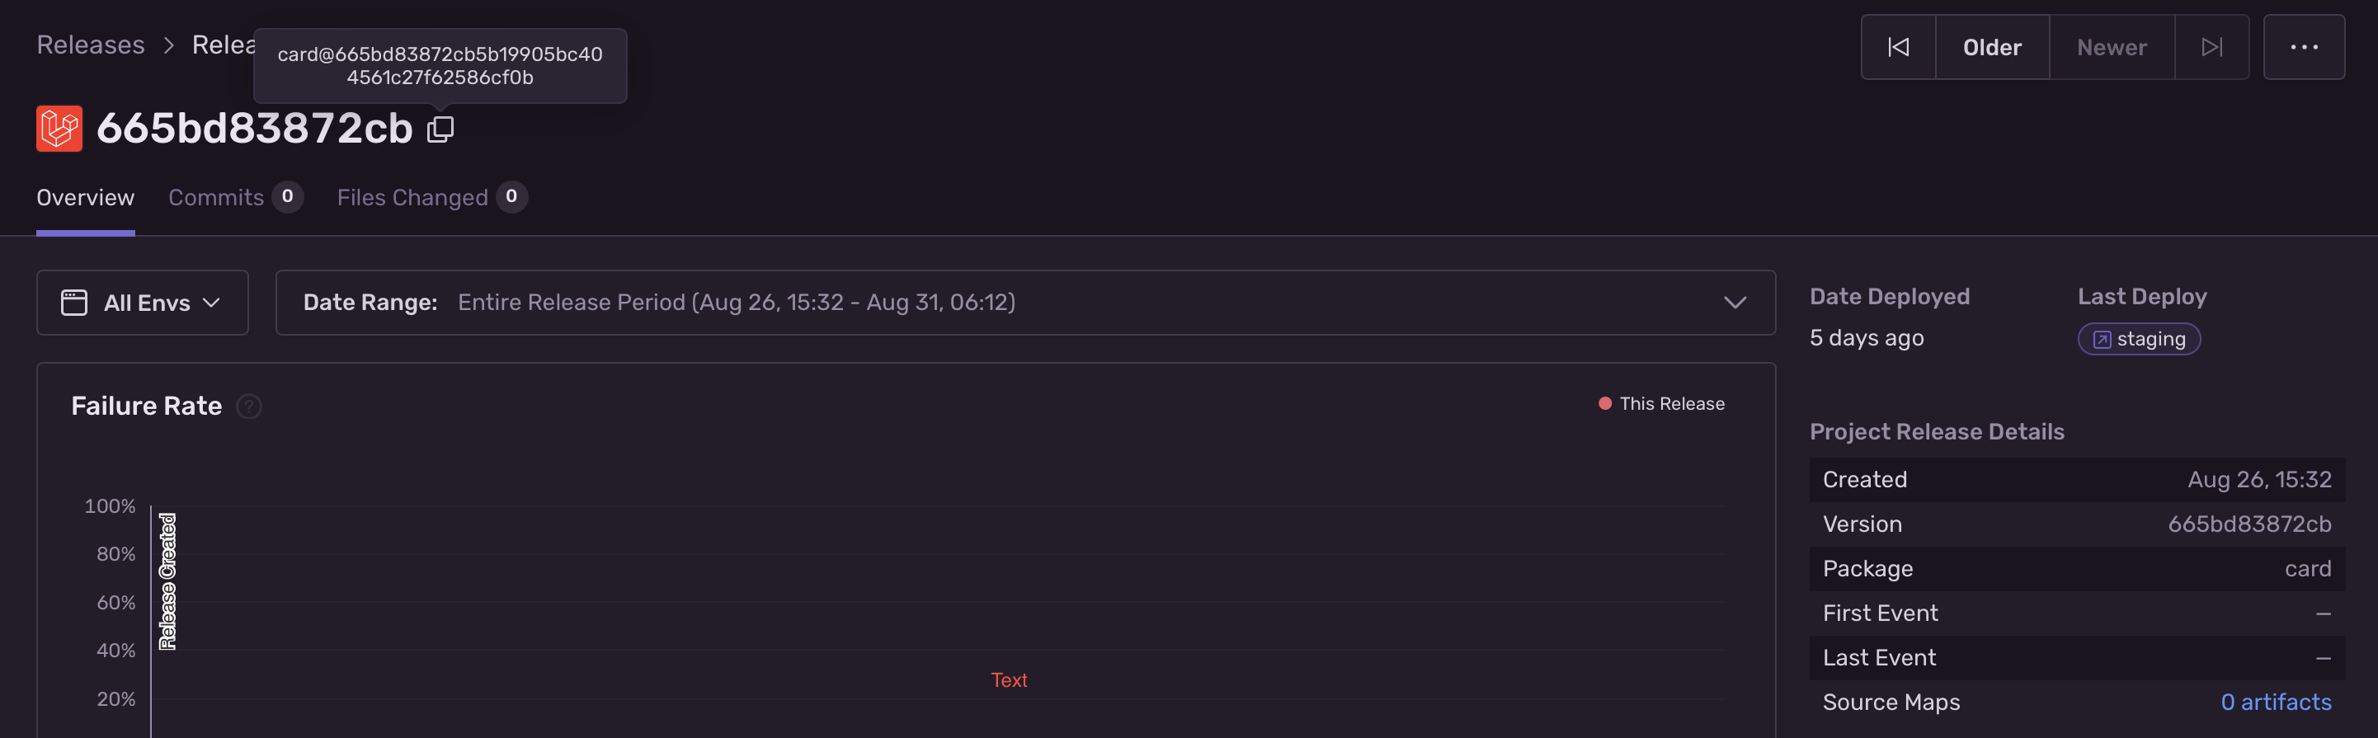This screenshot has width=2378, height=738.
Task: Open the 0 artifacts Source Maps link
Action: tap(2277, 701)
